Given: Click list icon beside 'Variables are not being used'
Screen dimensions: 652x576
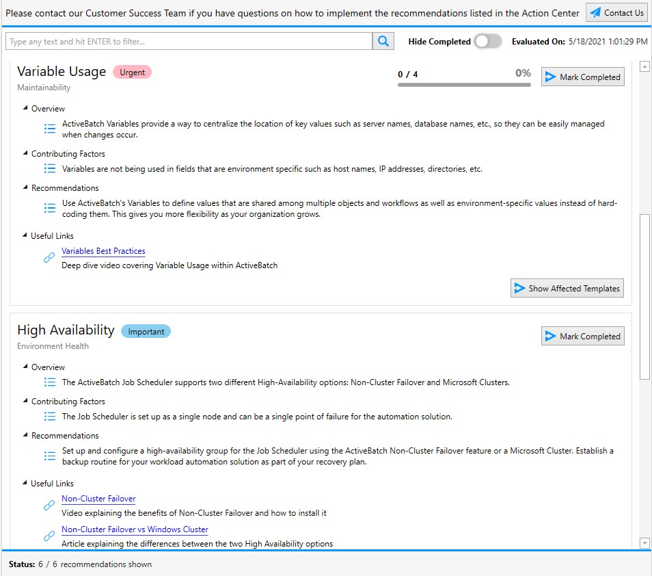Looking at the screenshot, I should [x=50, y=168].
